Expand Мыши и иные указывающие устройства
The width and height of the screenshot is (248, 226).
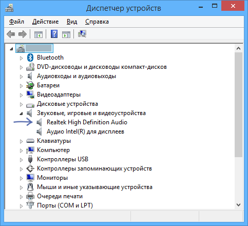click(x=21, y=187)
